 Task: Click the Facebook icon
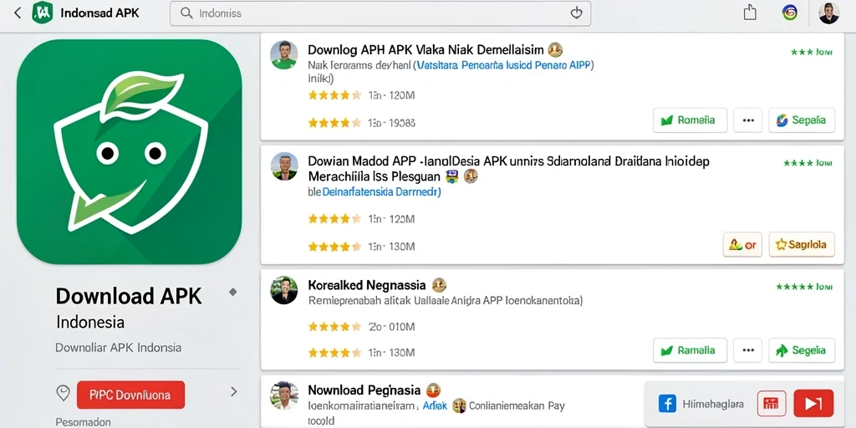pos(668,404)
